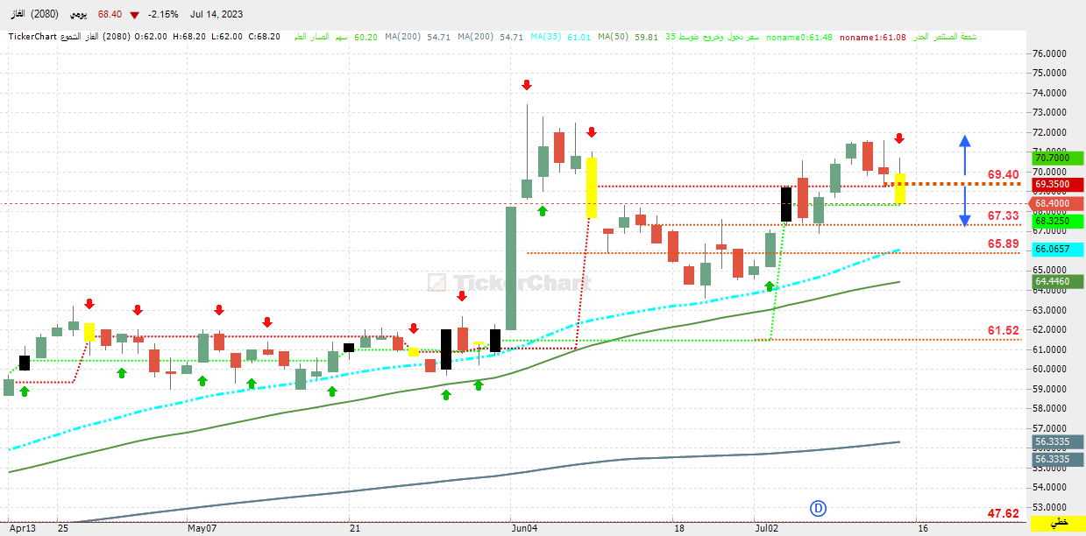Click the red down triangle beside 68.40
The image size is (1086, 536).
click(x=133, y=15)
